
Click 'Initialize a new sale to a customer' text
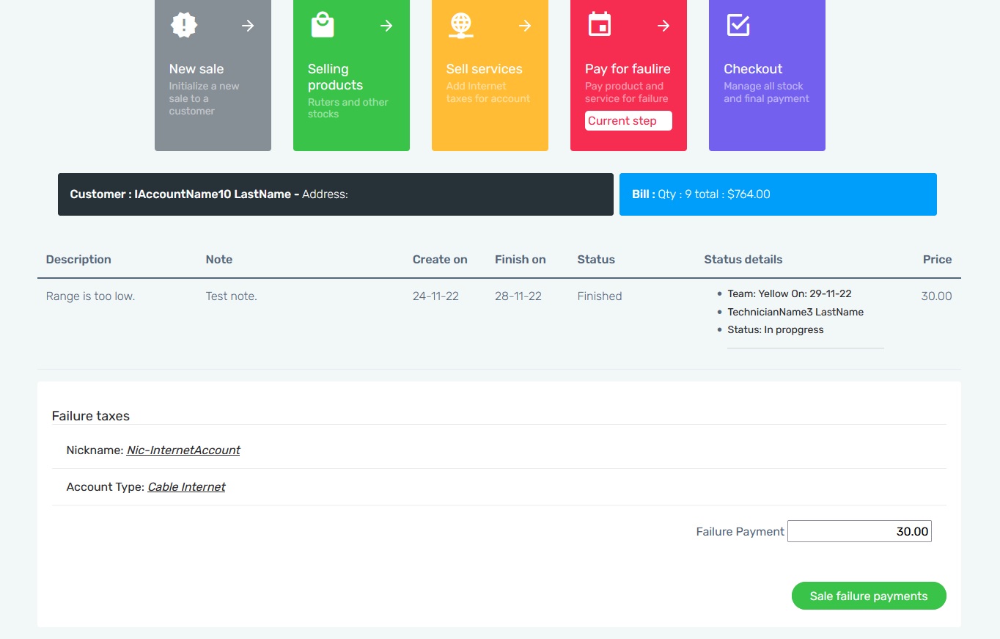204,98
